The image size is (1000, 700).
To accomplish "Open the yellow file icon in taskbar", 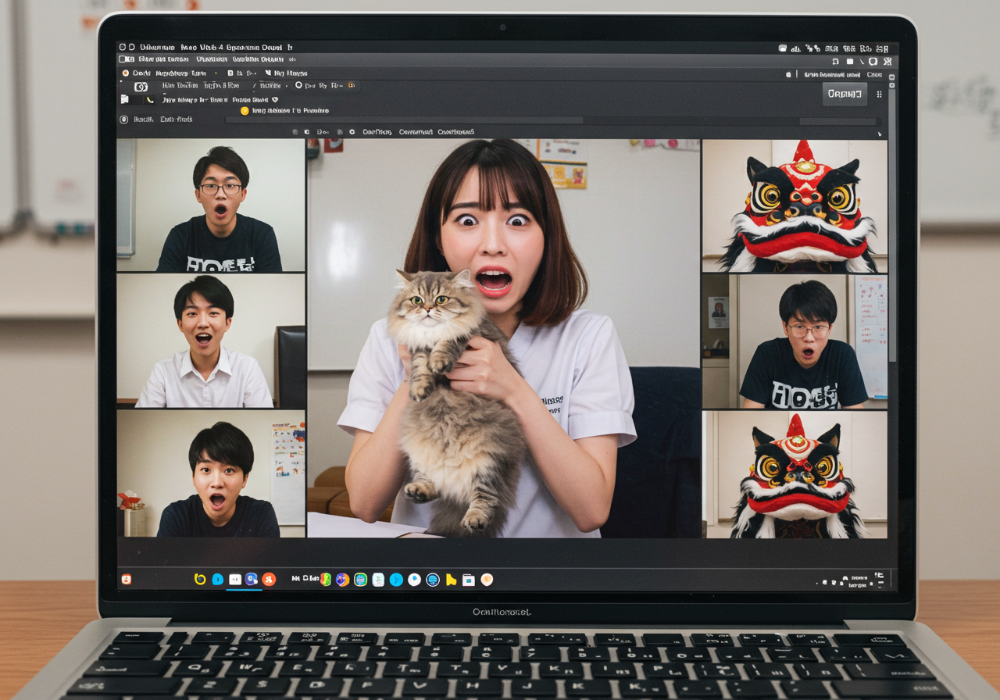I will point(451,580).
